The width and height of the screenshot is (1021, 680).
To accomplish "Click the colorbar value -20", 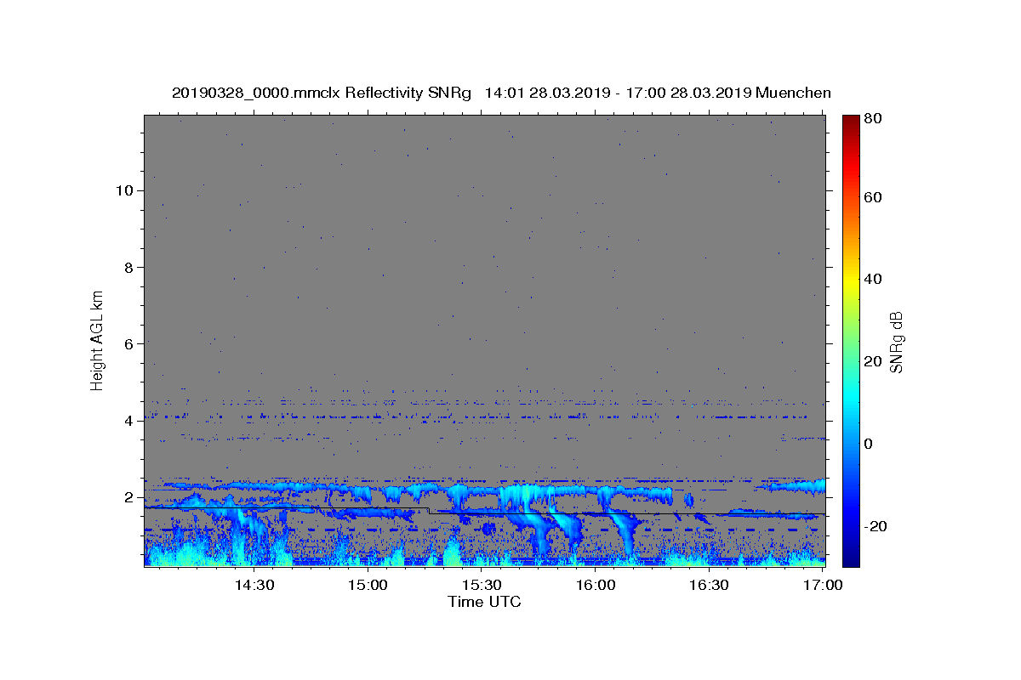I will (x=876, y=526).
